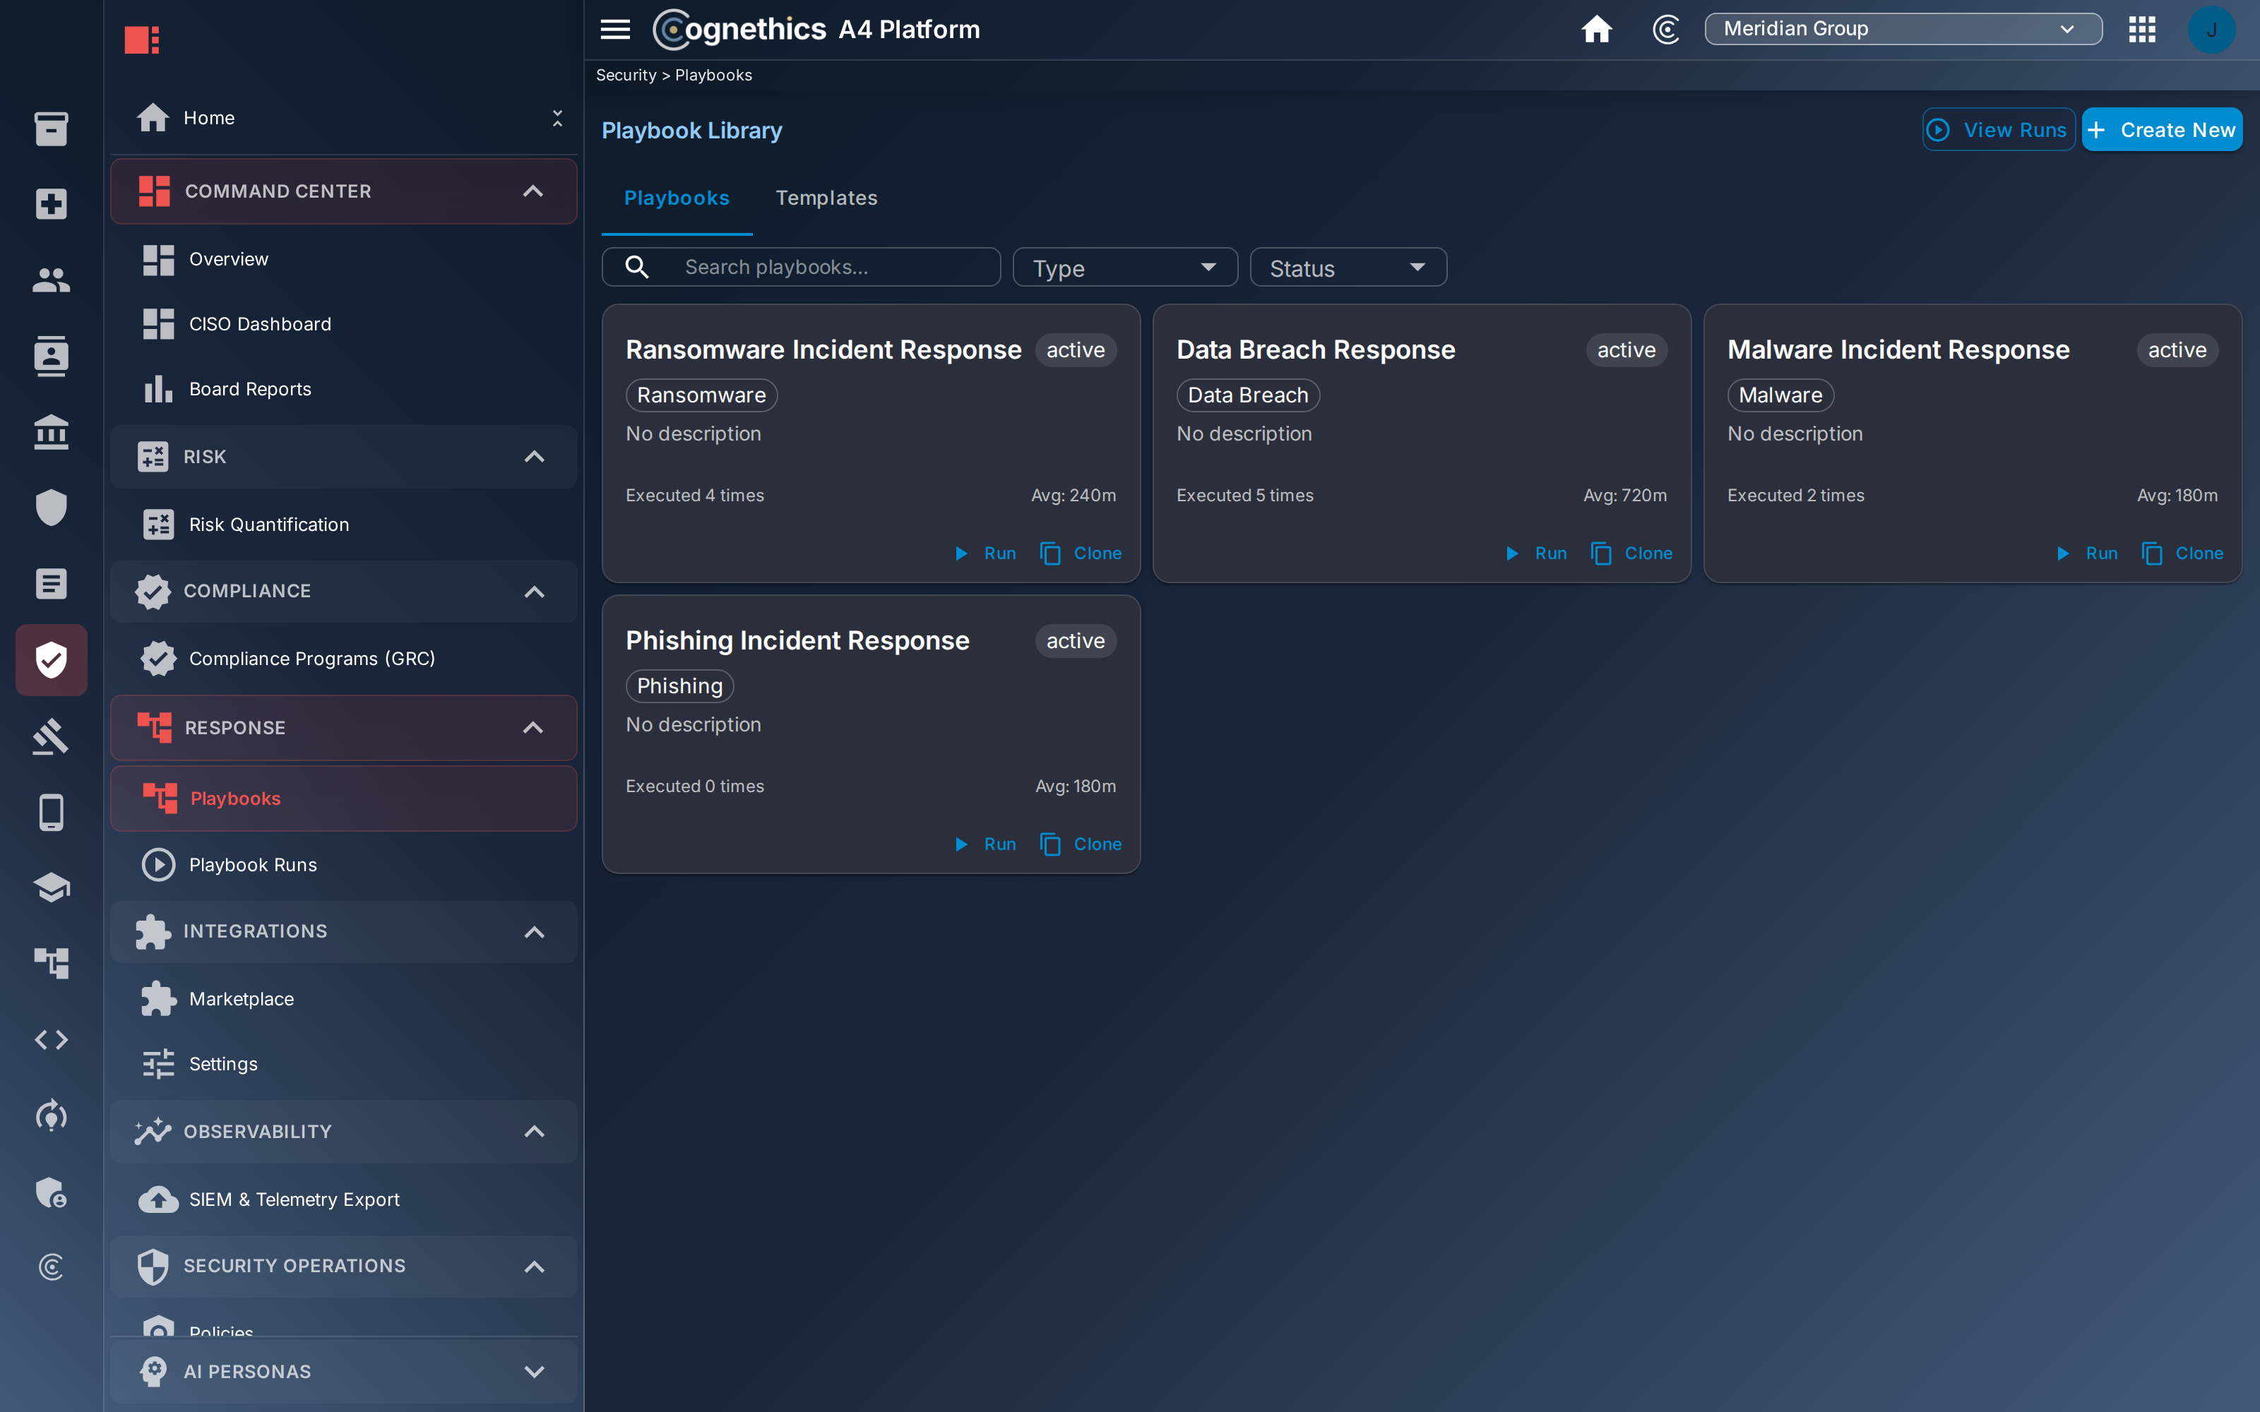
Task: Clone the Ransomware Incident Response playbook
Action: pyautogui.click(x=1081, y=554)
